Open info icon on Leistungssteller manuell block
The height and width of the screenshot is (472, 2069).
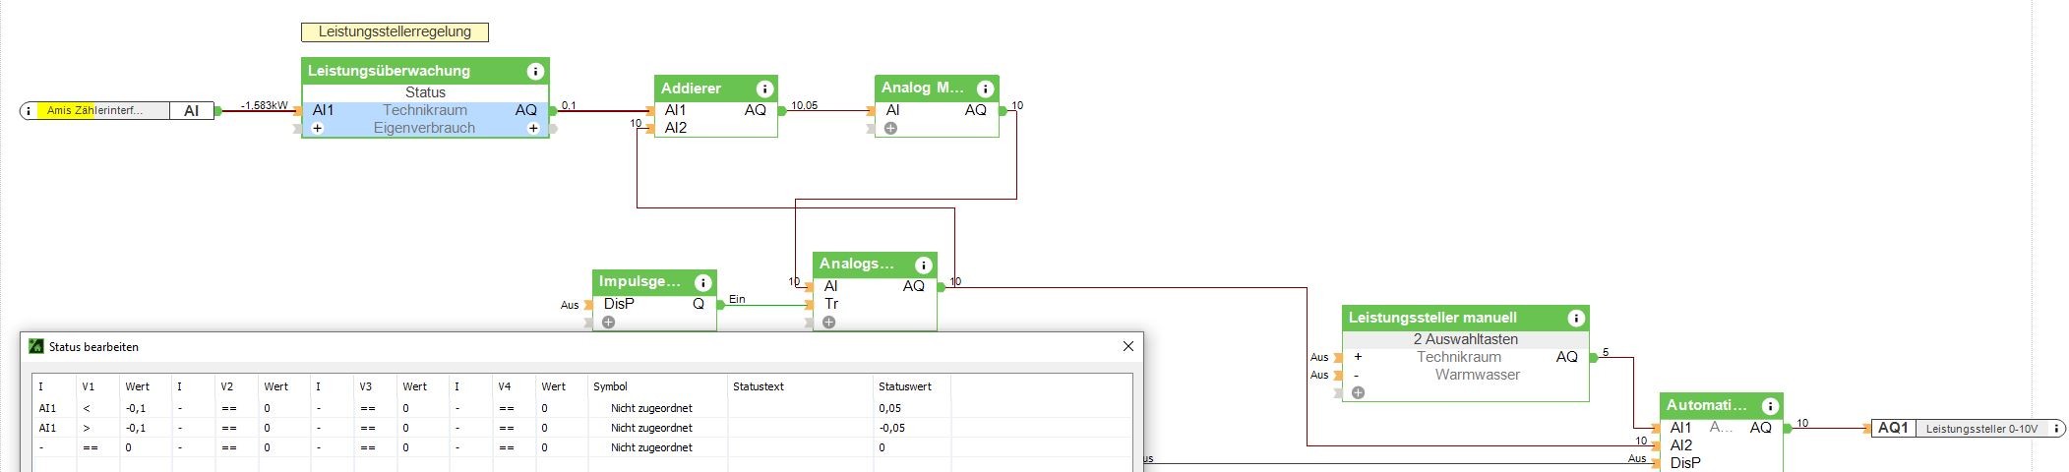tap(1575, 319)
